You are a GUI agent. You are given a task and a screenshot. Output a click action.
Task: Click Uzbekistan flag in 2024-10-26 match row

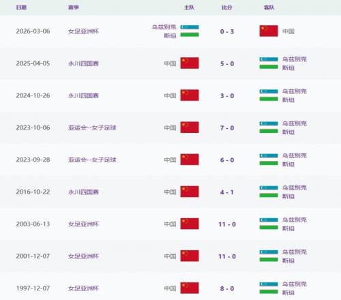click(x=269, y=95)
